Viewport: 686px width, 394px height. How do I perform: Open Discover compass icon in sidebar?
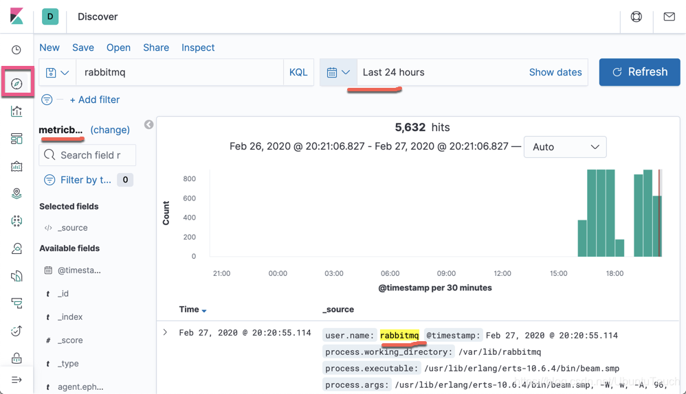click(x=16, y=84)
